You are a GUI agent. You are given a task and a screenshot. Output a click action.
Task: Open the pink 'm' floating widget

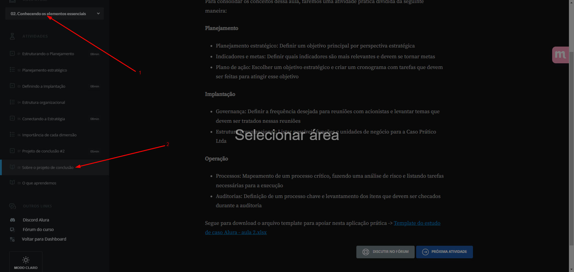(560, 55)
